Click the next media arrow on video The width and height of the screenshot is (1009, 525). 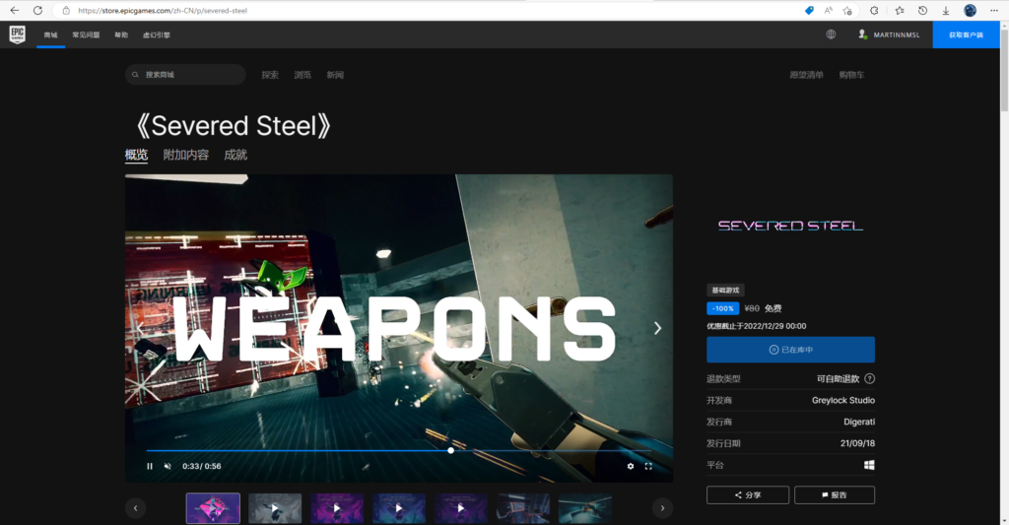[x=657, y=328]
